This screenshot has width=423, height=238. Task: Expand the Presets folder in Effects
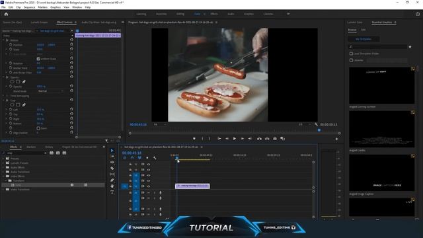[x=3, y=159]
